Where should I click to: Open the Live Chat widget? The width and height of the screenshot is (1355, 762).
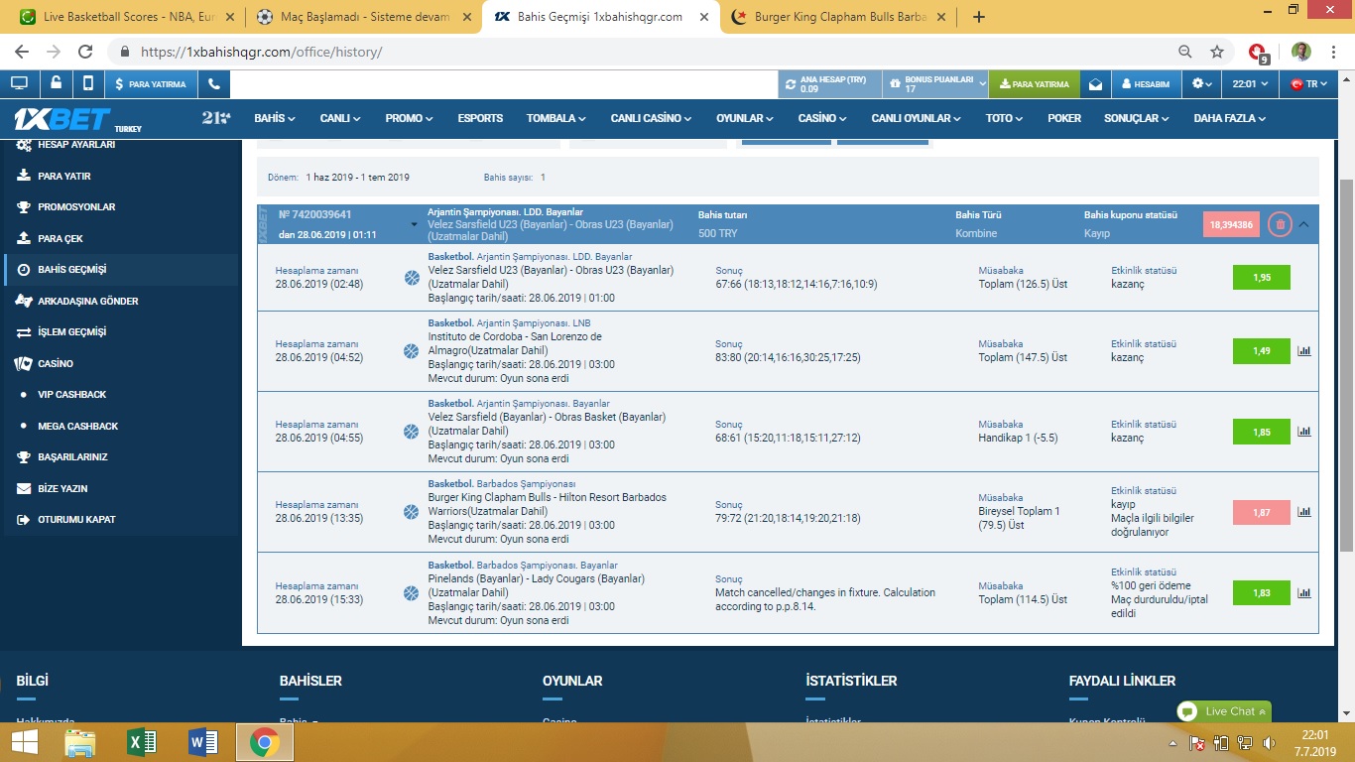(x=1223, y=711)
